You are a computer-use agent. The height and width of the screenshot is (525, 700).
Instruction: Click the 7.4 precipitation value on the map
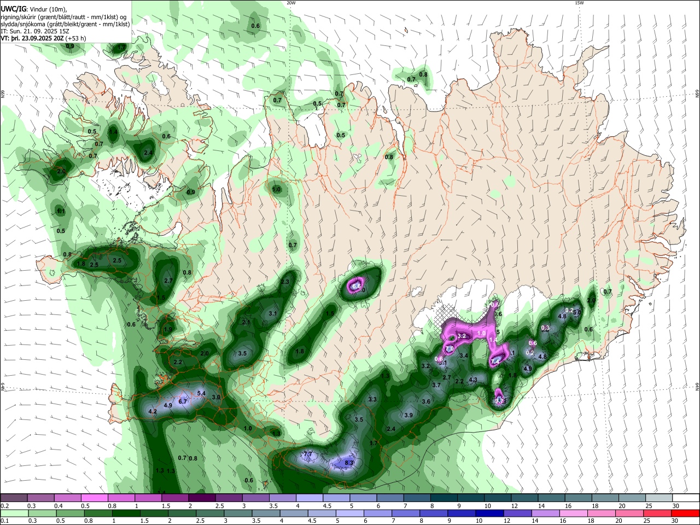coord(495,361)
